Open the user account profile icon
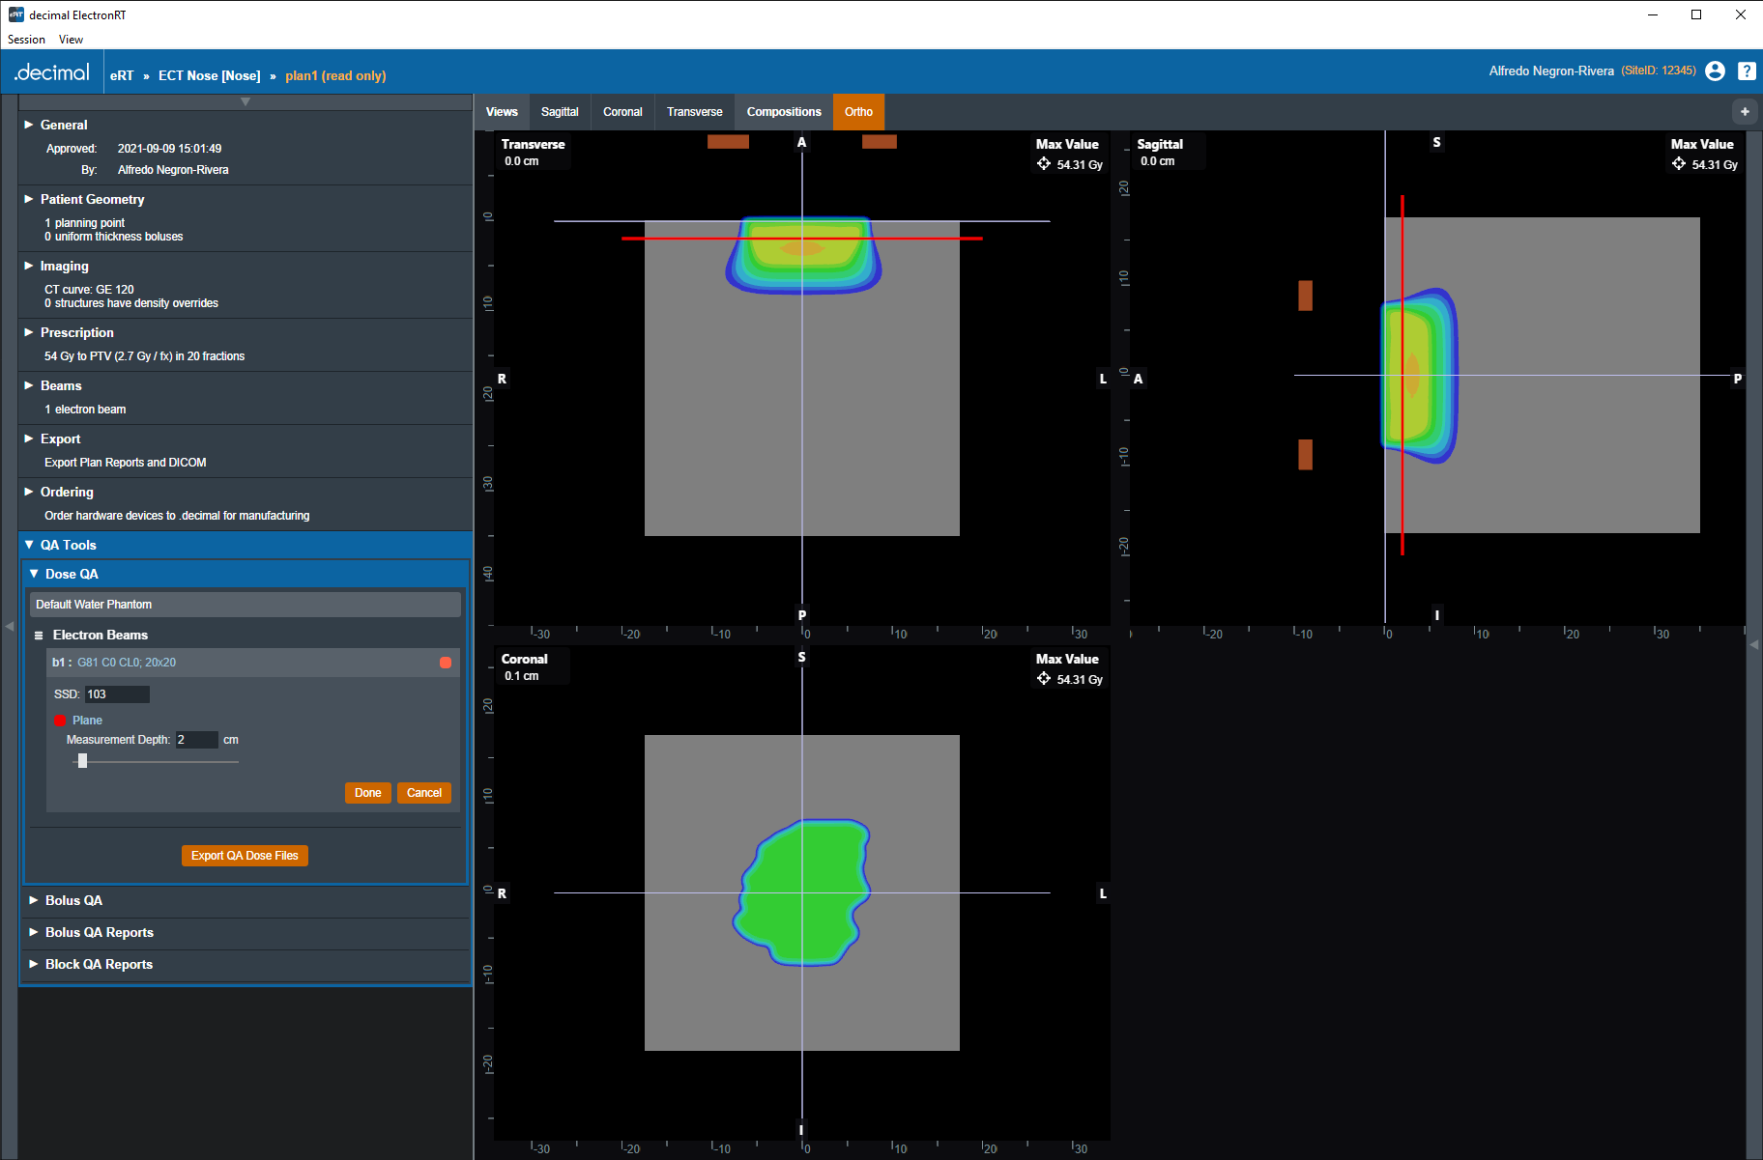 coord(1715,71)
